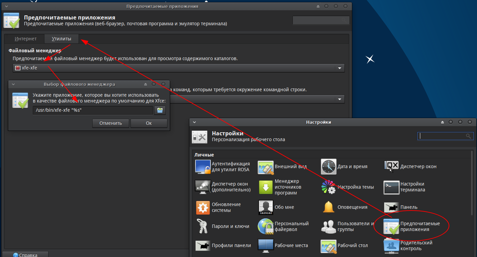Viewport: 477px width, 257px height.
Task: Open Диспетчер окон (дополнительно) tweaks
Action: click(x=223, y=187)
